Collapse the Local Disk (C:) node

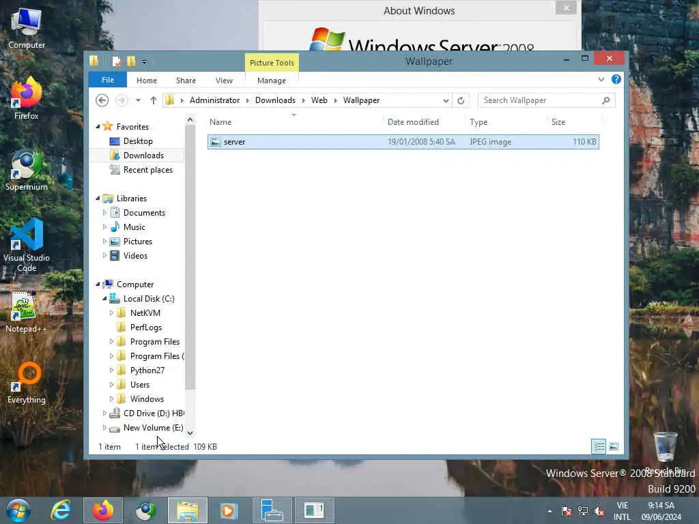pyautogui.click(x=104, y=299)
